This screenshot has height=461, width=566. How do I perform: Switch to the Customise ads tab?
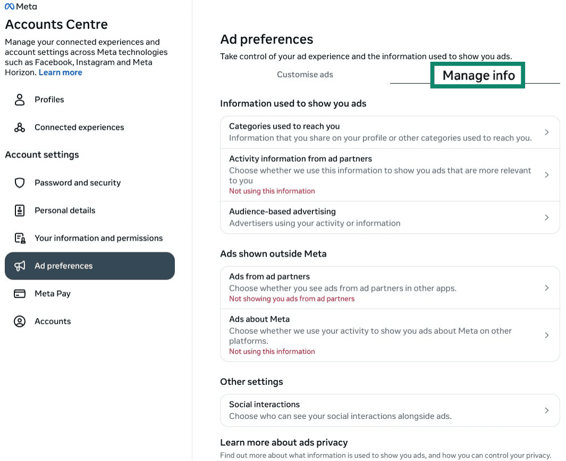(305, 75)
